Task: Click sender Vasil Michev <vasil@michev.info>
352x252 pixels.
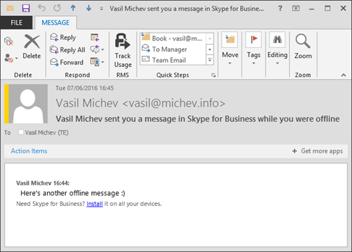Action: [x=140, y=103]
